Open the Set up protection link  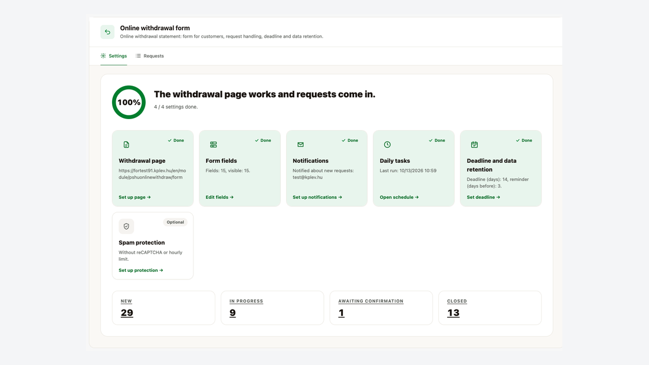pyautogui.click(x=141, y=270)
